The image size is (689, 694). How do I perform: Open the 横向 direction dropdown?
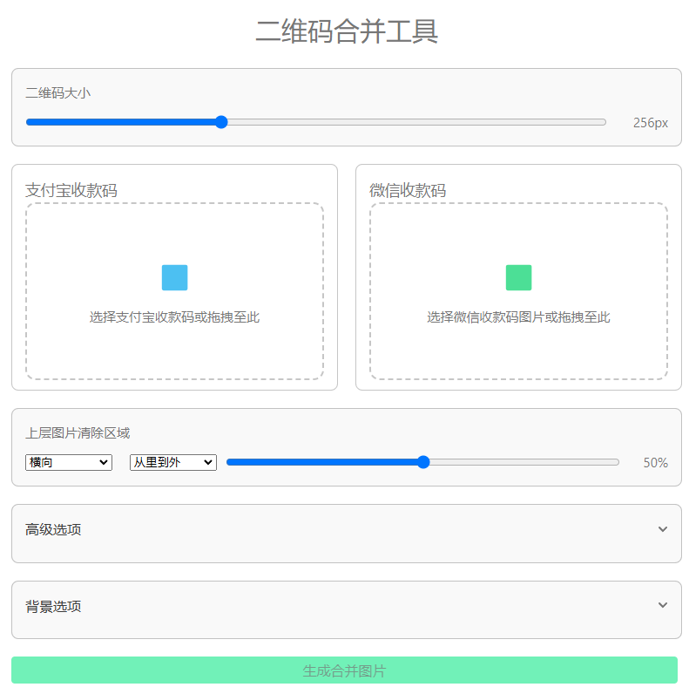click(69, 462)
